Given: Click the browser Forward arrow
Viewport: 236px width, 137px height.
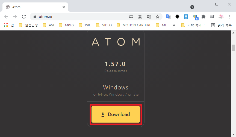Looking at the screenshot, I should pos(15,17).
